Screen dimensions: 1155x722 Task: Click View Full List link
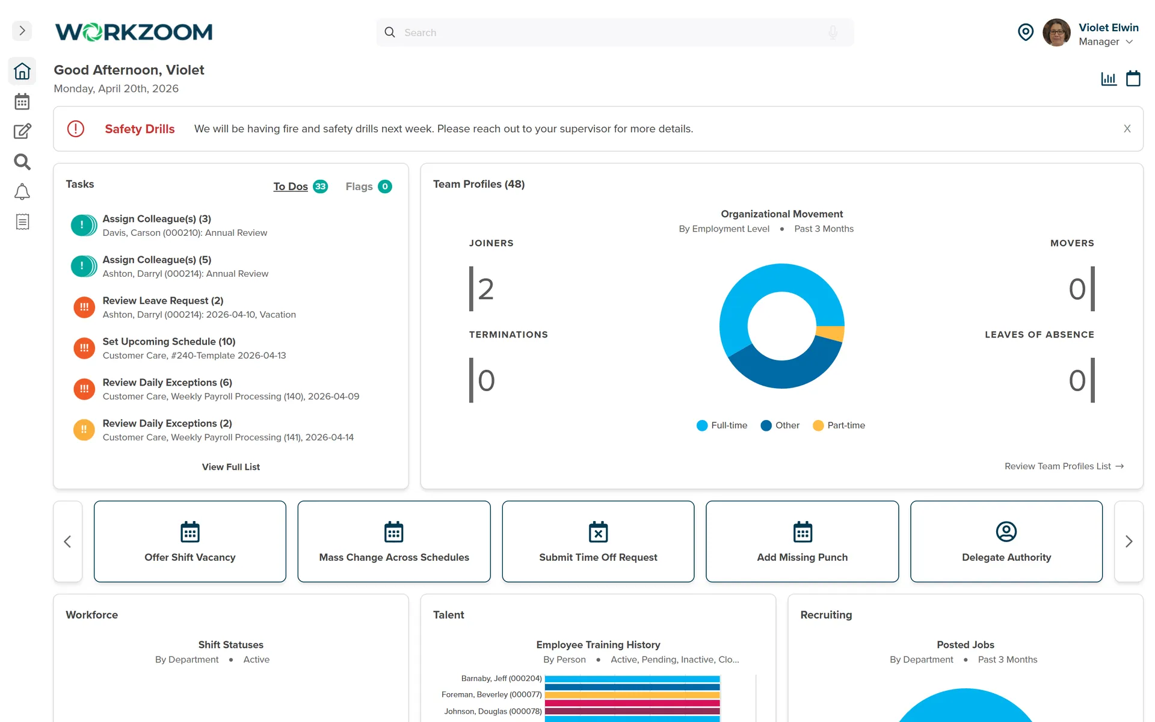point(231,467)
